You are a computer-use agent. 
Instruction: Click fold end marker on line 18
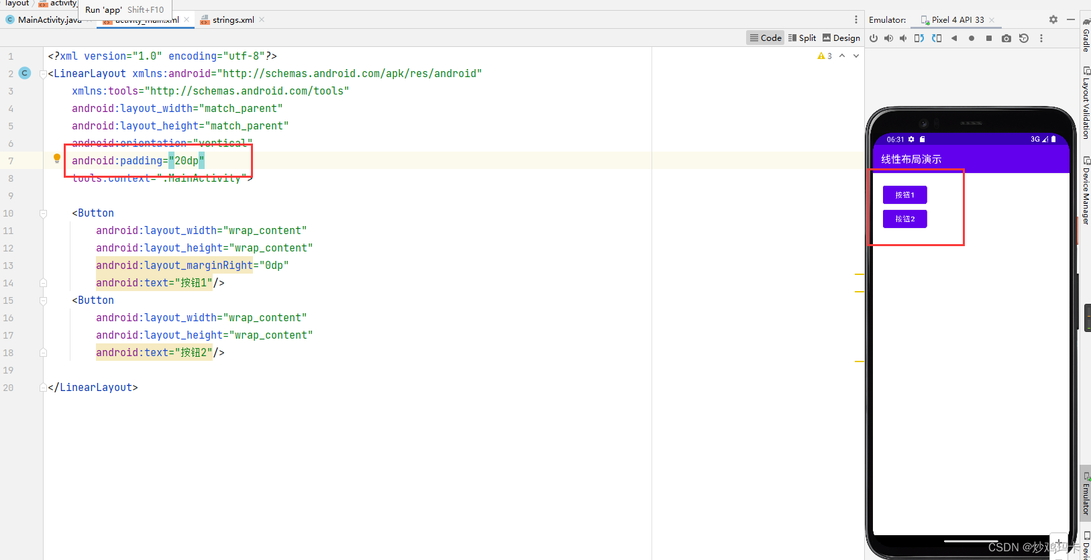click(x=43, y=353)
